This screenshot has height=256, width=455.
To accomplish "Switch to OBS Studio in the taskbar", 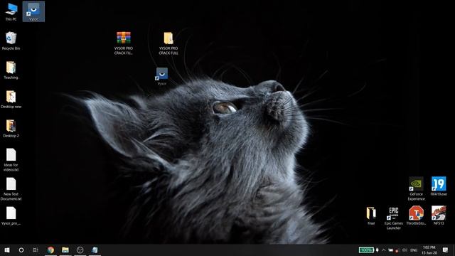I will point(80,250).
